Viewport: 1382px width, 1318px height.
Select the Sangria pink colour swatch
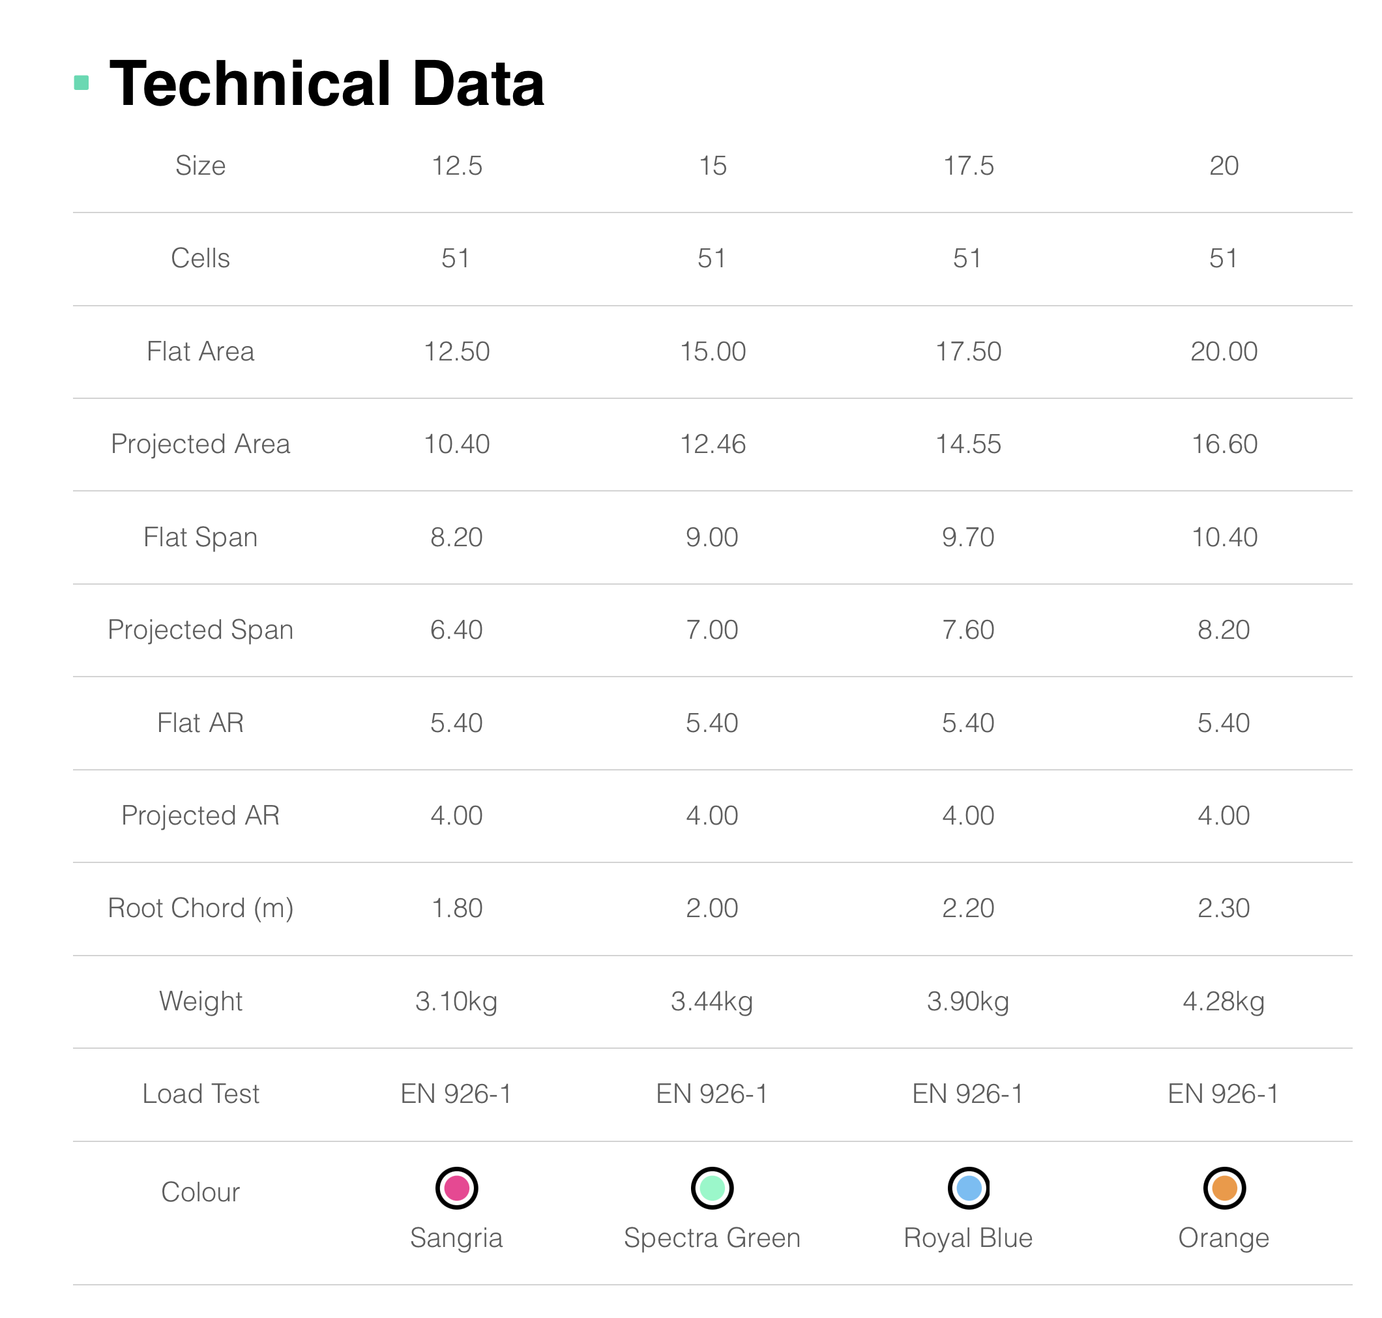tap(457, 1188)
